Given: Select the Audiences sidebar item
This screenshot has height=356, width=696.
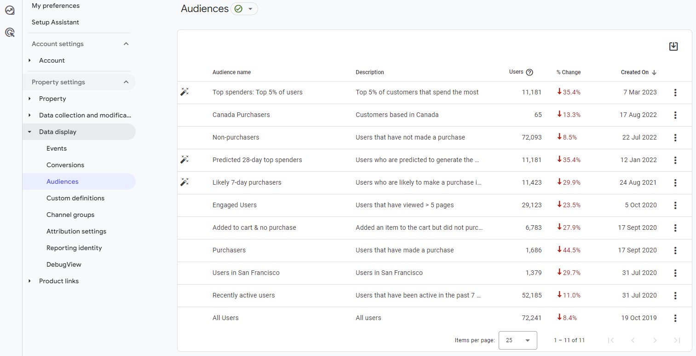Looking at the screenshot, I should 79,181.
